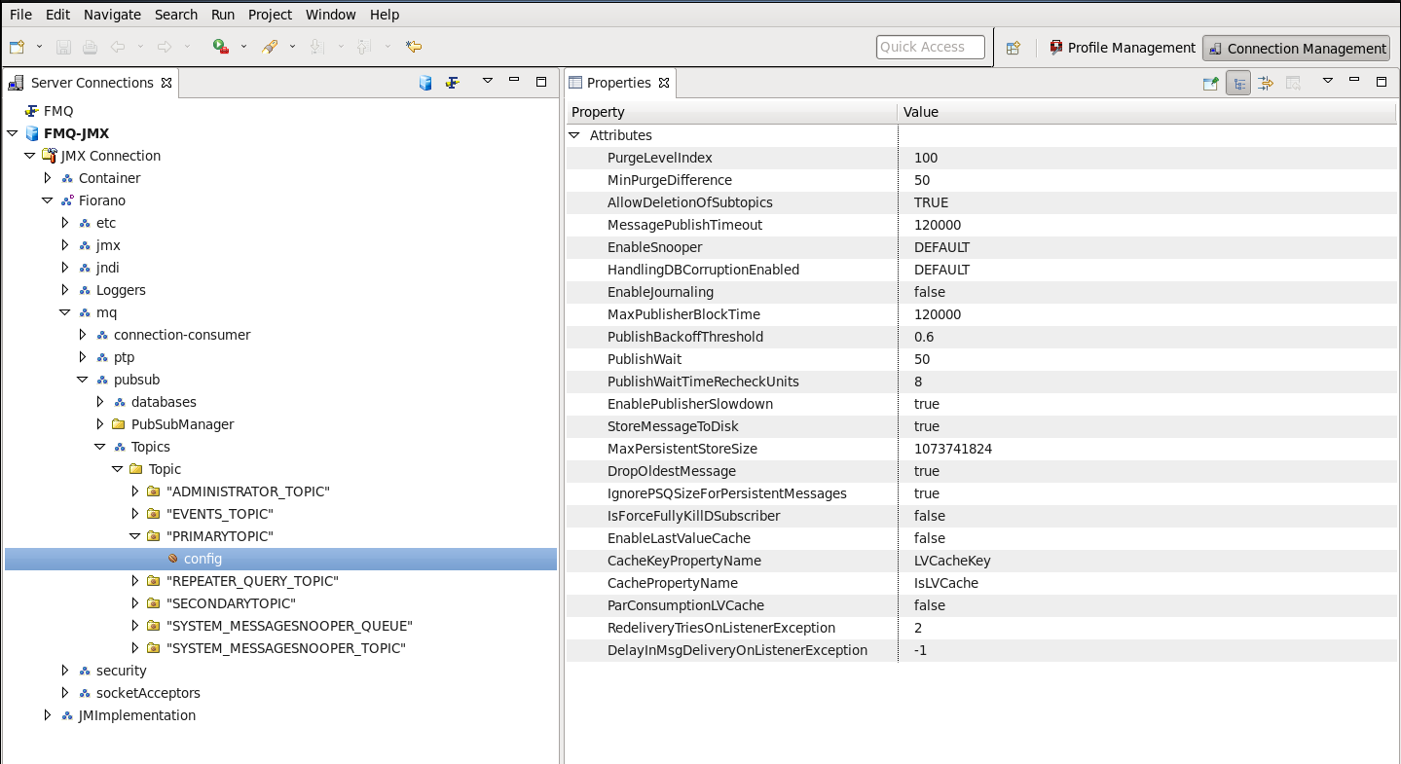
Task: Open the File menu
Action: [20, 15]
